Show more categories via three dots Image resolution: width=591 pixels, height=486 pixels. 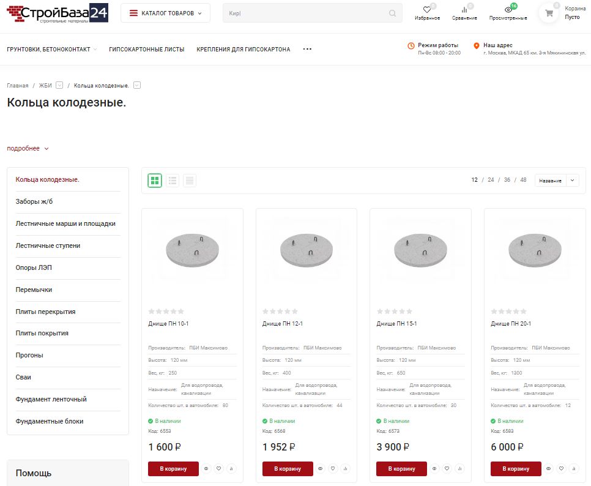[307, 49]
